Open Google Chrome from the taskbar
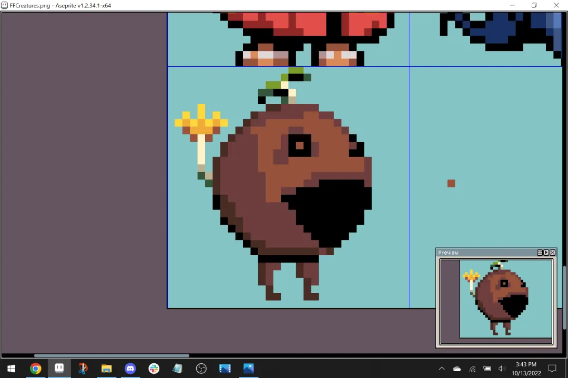 click(x=36, y=369)
